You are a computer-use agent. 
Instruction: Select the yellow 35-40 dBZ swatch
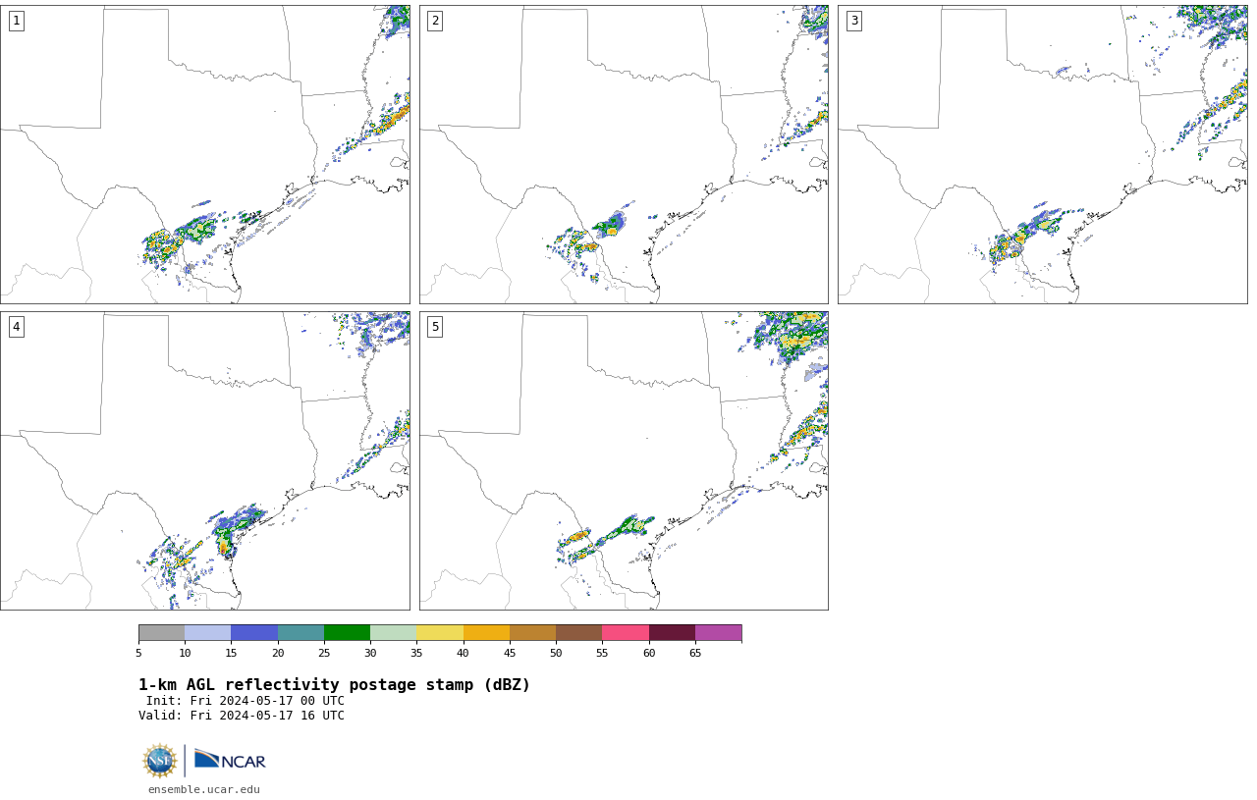coord(440,632)
